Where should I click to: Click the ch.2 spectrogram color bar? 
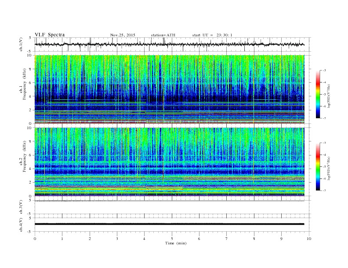tap(318, 166)
